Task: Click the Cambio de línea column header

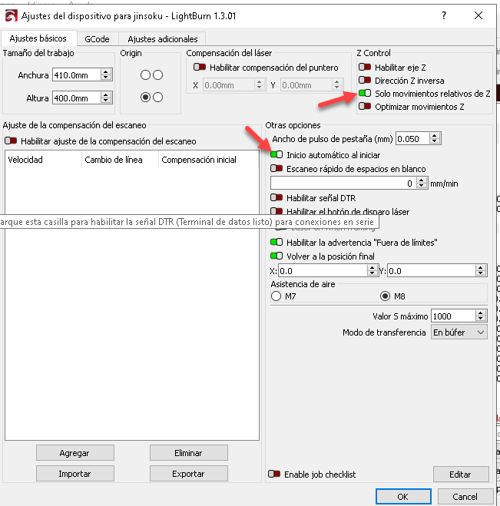Action: pyautogui.click(x=120, y=160)
